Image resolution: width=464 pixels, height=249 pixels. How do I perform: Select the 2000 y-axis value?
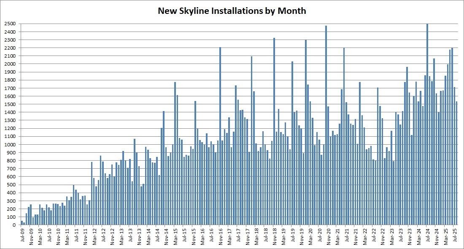coord(10,64)
